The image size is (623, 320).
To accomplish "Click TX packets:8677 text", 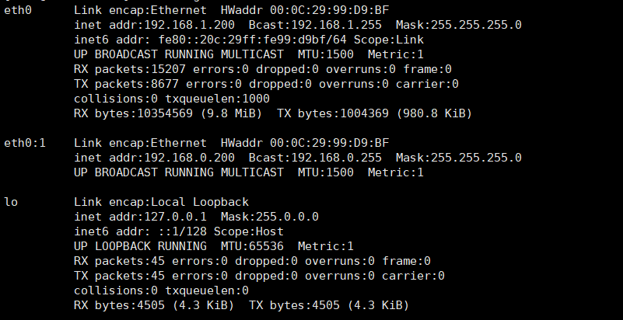I will pyautogui.click(x=126, y=84).
